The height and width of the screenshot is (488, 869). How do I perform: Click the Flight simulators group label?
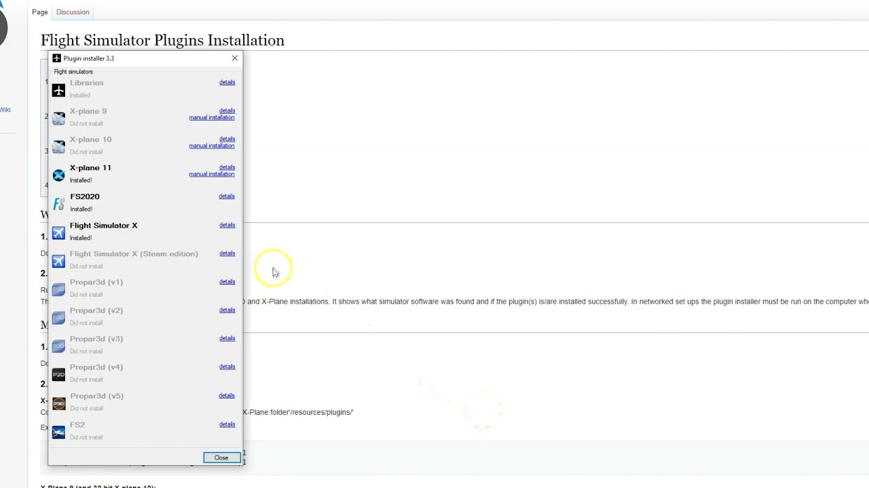coord(73,72)
